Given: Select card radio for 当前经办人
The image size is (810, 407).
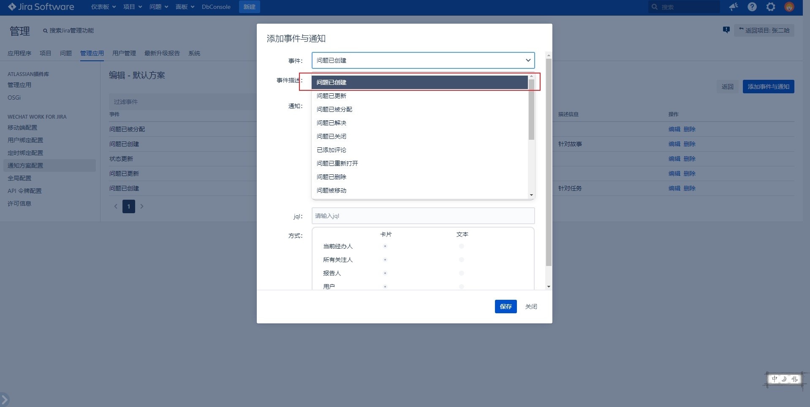Looking at the screenshot, I should point(385,246).
